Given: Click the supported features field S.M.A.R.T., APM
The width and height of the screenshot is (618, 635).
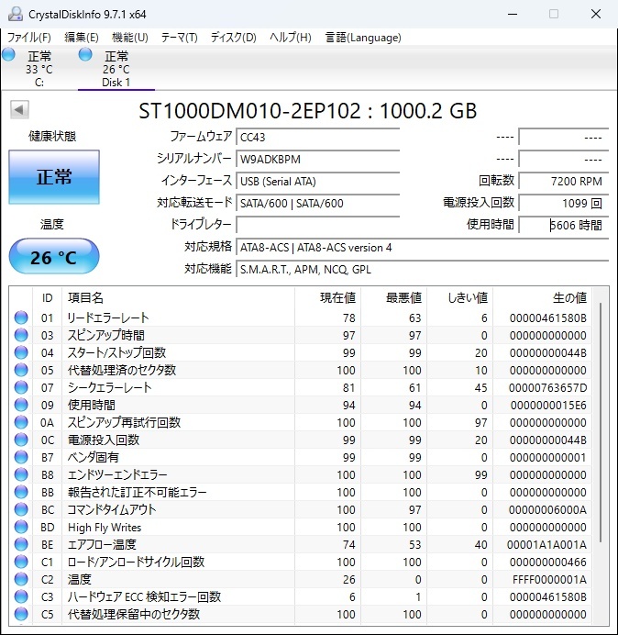Looking at the screenshot, I should (422, 269).
